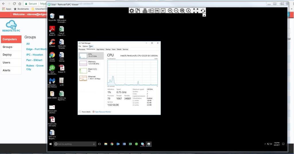Click the refresh screen icon

(x=203, y=11)
